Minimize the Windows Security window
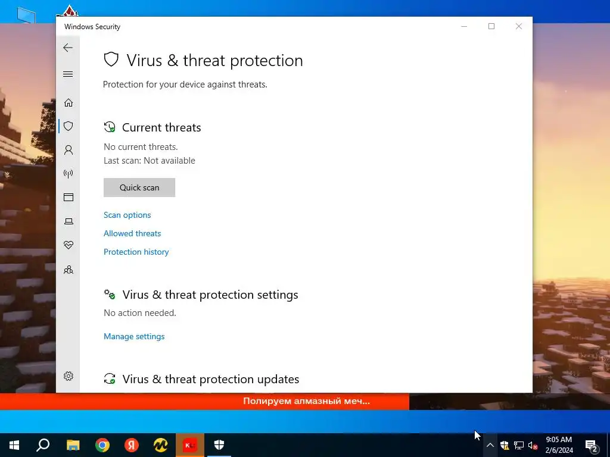 coord(464,26)
